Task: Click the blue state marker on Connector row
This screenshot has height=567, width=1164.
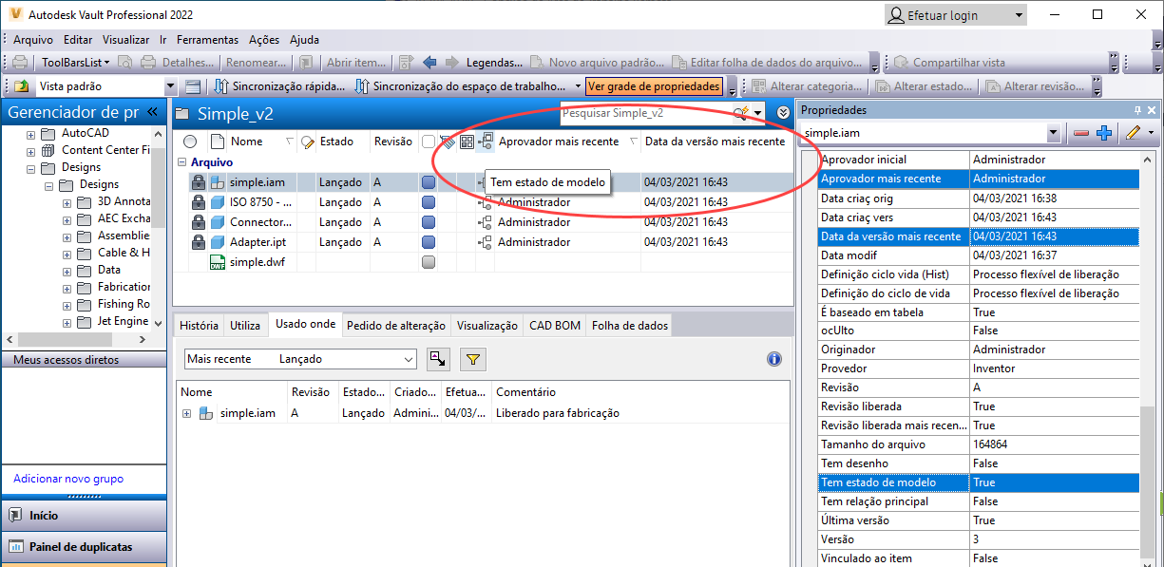Action: [429, 222]
